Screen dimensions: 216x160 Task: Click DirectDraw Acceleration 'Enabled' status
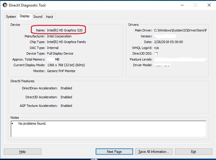pyautogui.click(x=66, y=88)
